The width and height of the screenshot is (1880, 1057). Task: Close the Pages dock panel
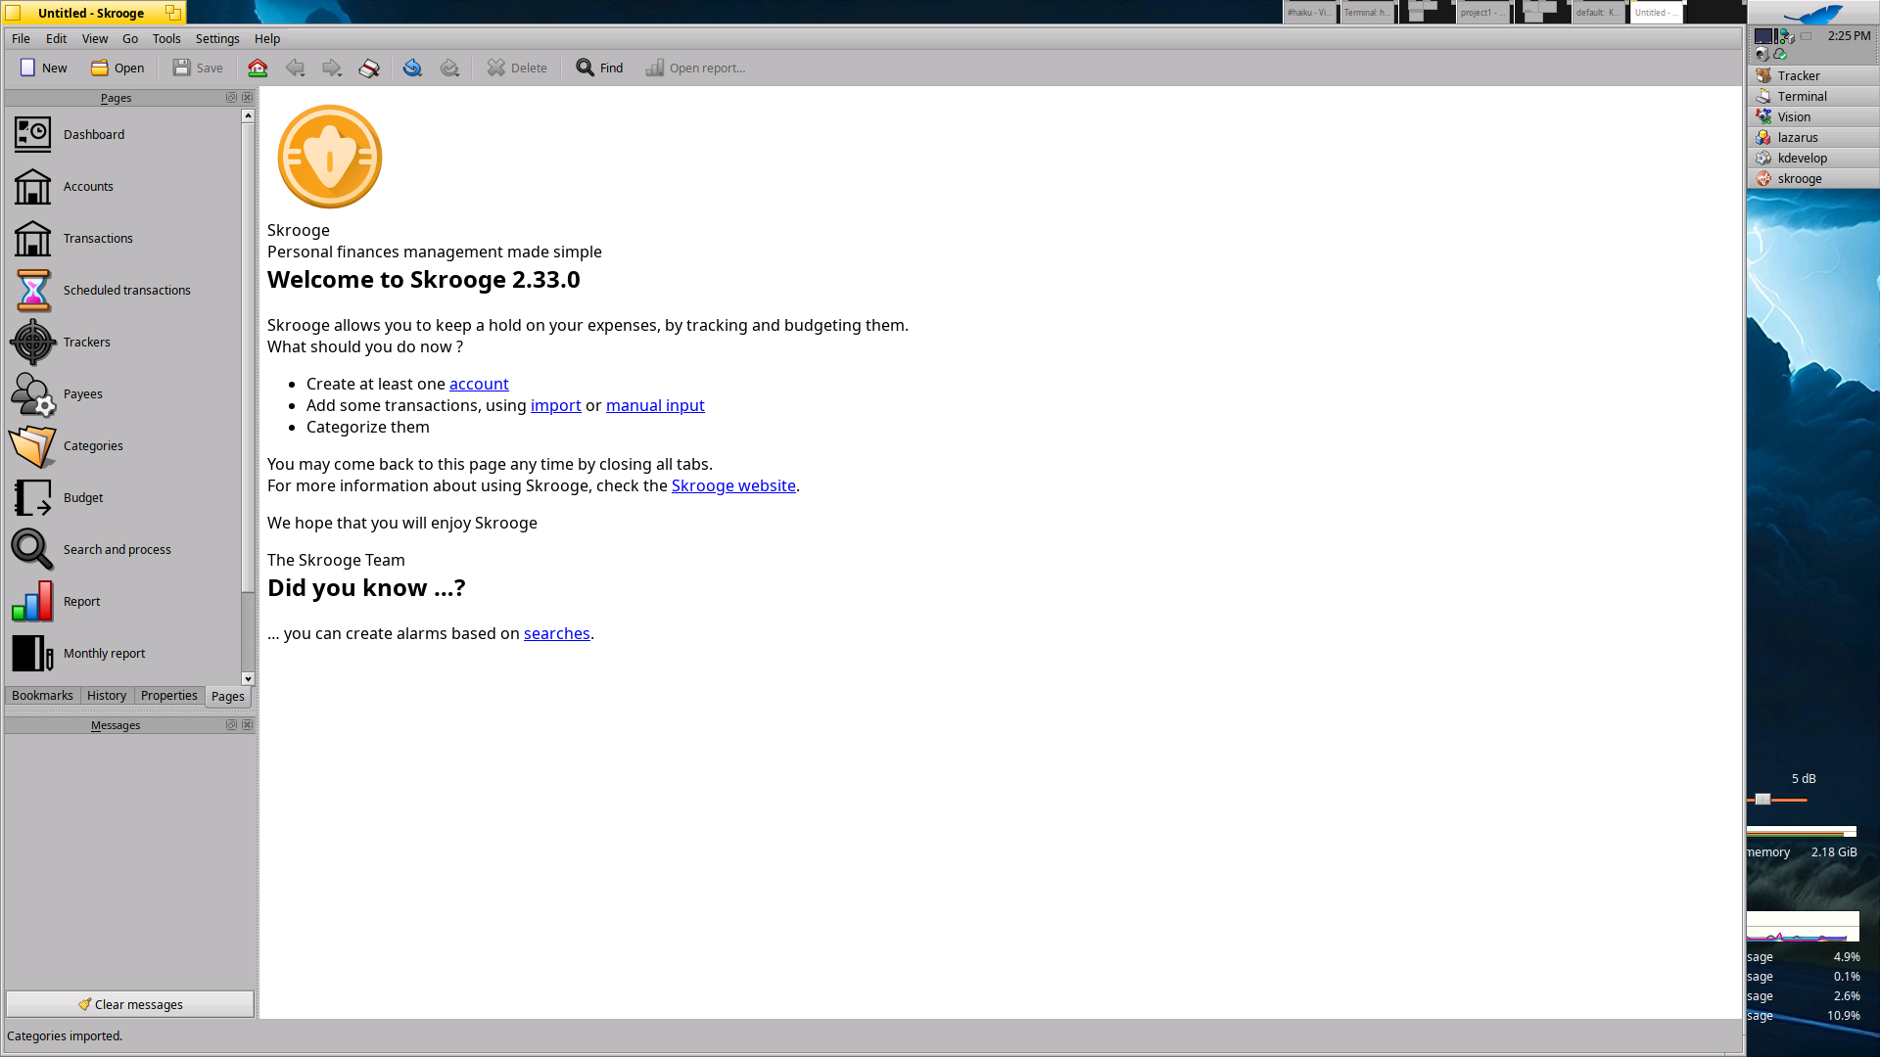pos(247,98)
